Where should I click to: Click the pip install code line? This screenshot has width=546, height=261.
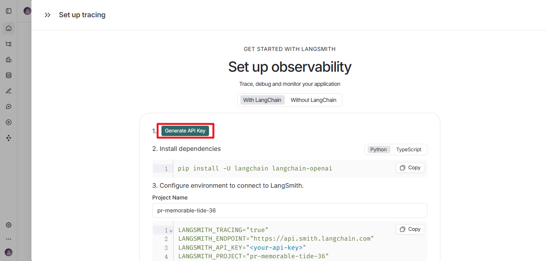coord(255,169)
